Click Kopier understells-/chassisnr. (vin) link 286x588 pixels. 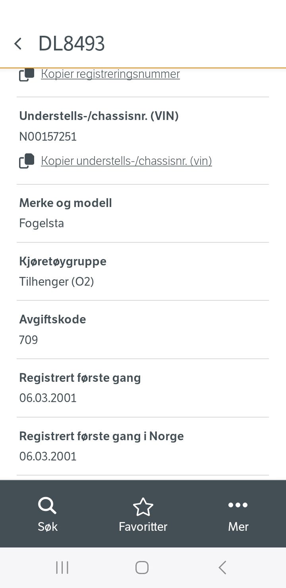[126, 161]
